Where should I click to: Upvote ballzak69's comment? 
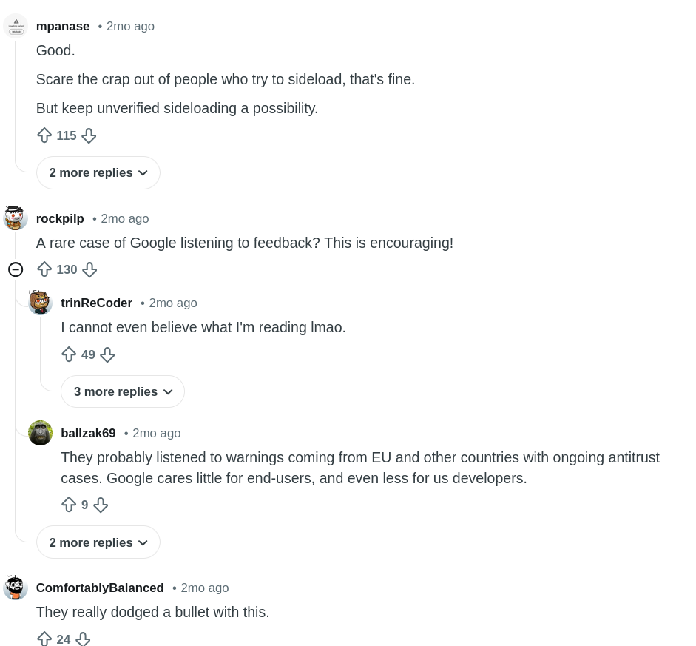[x=69, y=504]
